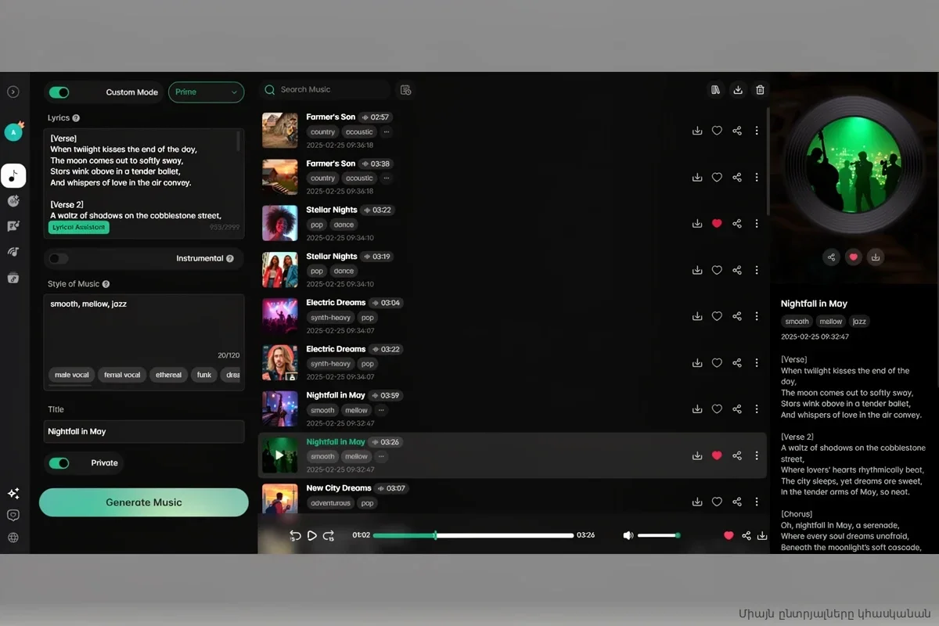
Task: Select the ethereal style tag
Action: pyautogui.click(x=168, y=375)
